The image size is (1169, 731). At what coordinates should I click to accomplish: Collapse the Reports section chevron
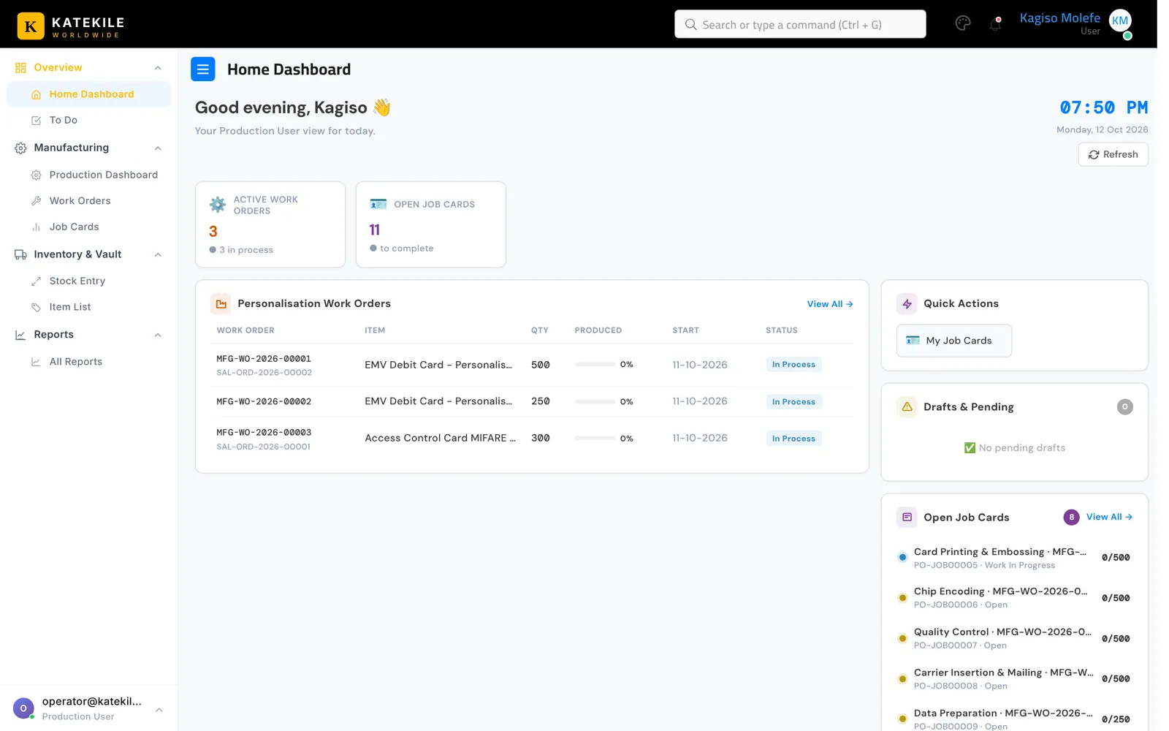(158, 335)
